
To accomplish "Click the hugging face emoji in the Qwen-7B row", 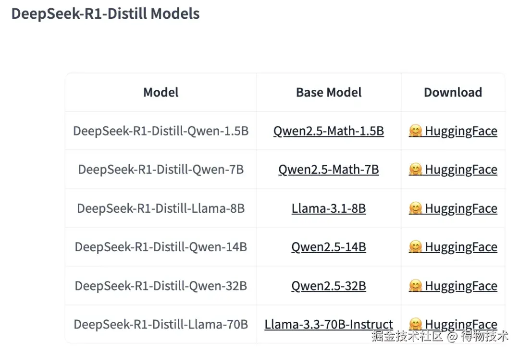I will [415, 170].
